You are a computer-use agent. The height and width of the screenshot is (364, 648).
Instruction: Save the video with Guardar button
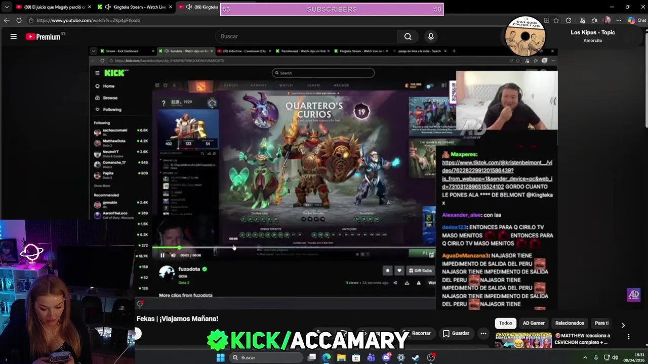456,333
